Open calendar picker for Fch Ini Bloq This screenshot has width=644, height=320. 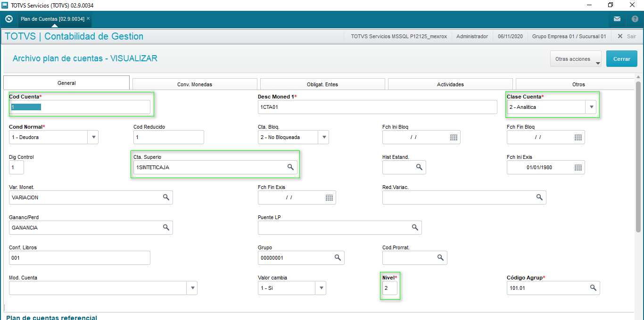454,137
